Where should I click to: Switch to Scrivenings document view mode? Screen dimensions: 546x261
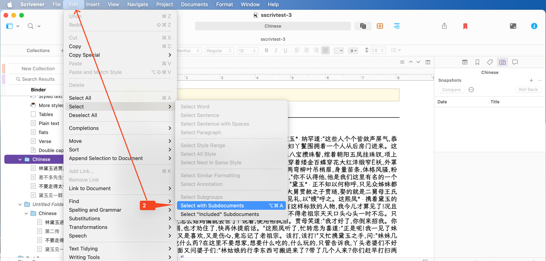(x=363, y=26)
